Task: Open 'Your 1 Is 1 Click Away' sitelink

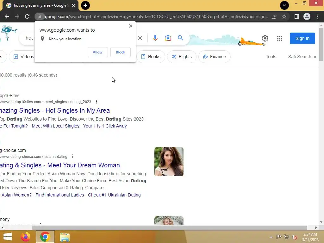Action: click(x=105, y=126)
